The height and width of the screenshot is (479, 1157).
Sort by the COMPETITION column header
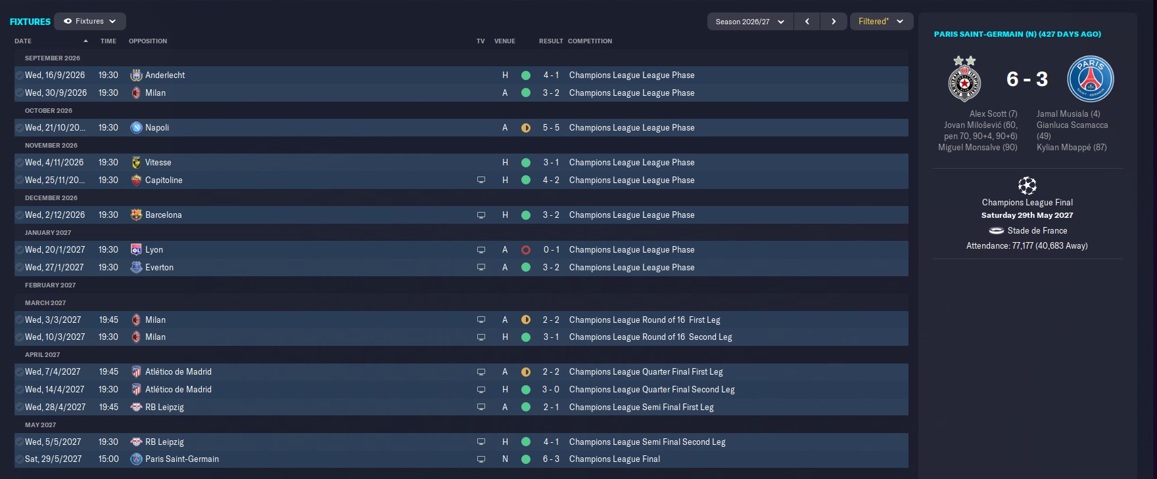(590, 41)
